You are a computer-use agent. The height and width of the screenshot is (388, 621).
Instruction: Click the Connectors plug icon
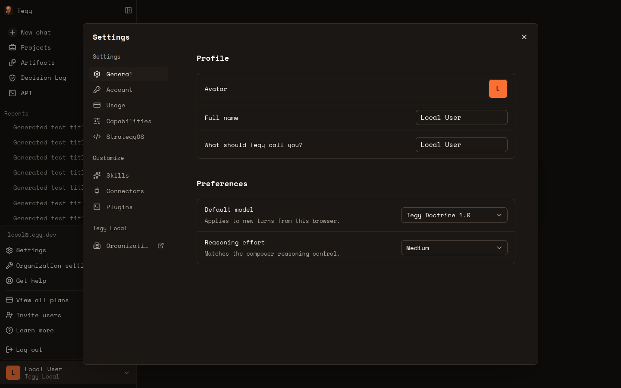coord(97,191)
